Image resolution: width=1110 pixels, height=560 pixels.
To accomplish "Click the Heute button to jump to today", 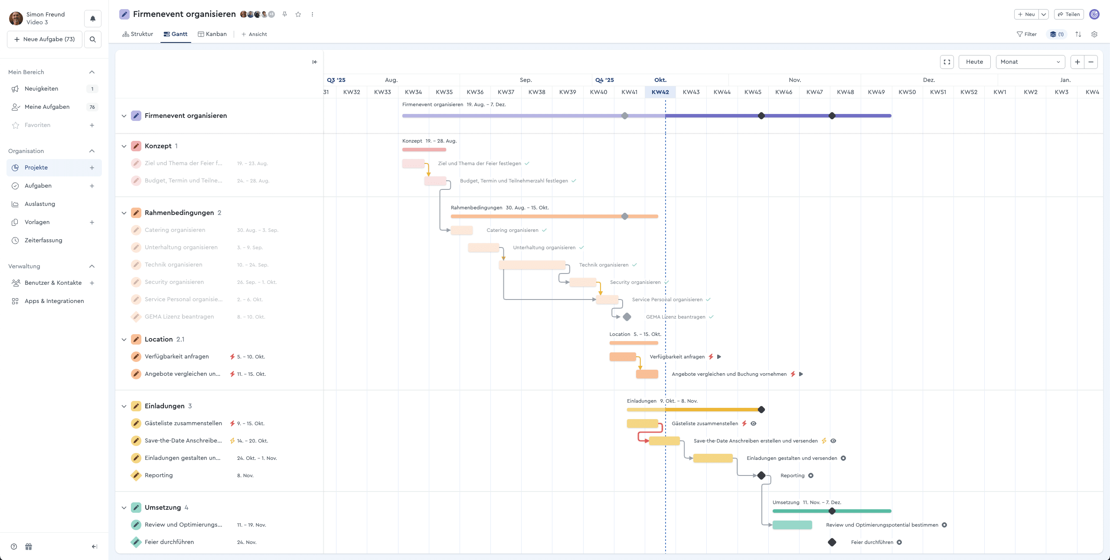I will click(x=974, y=62).
